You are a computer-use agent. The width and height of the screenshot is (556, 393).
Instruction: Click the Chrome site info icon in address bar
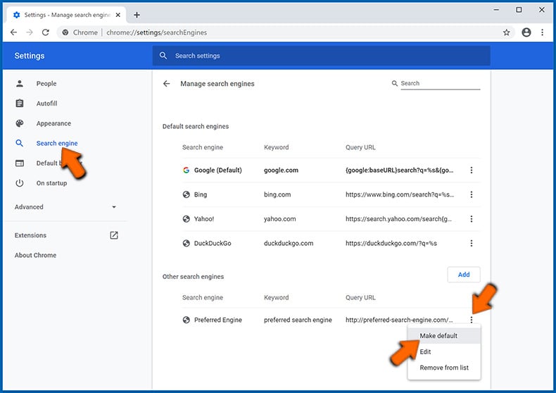(x=65, y=32)
